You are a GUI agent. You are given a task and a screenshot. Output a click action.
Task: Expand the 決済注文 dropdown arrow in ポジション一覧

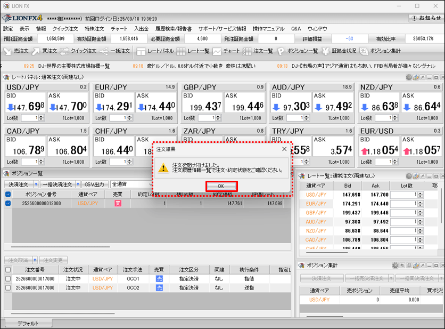click(35, 184)
